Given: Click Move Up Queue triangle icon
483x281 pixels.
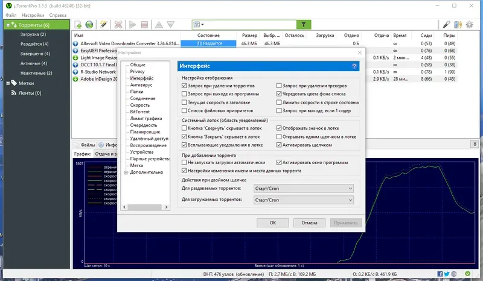Looking at the screenshot, I should tap(159, 25).
